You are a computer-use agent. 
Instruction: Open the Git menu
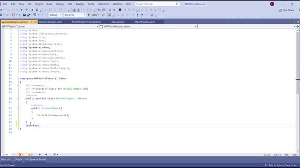click(30, 4)
